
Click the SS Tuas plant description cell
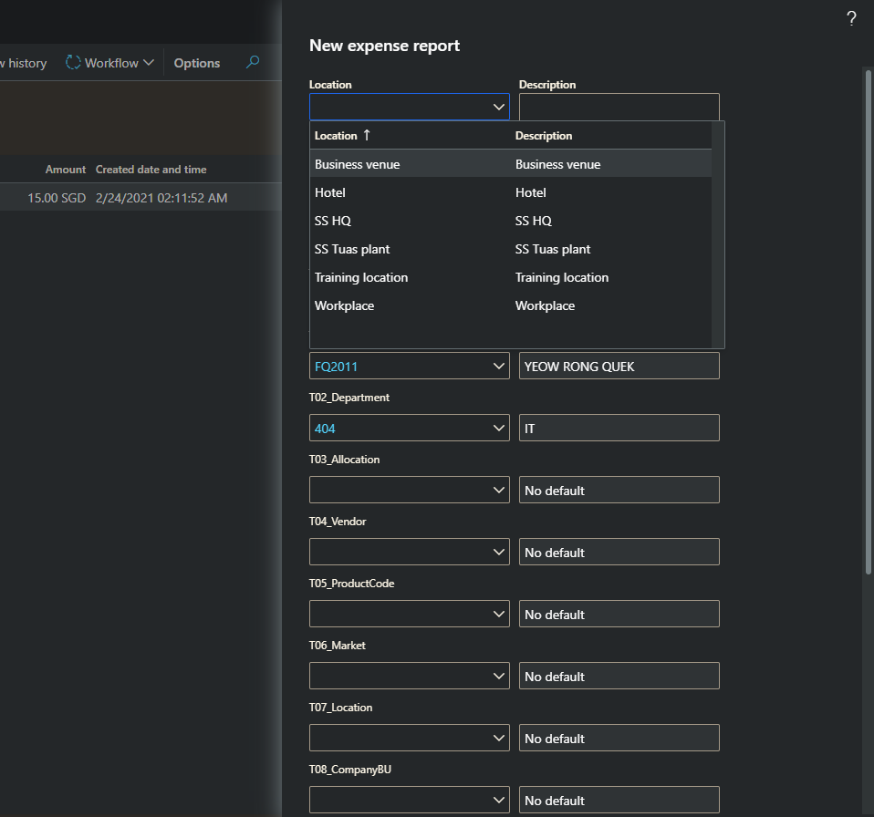[x=553, y=250]
